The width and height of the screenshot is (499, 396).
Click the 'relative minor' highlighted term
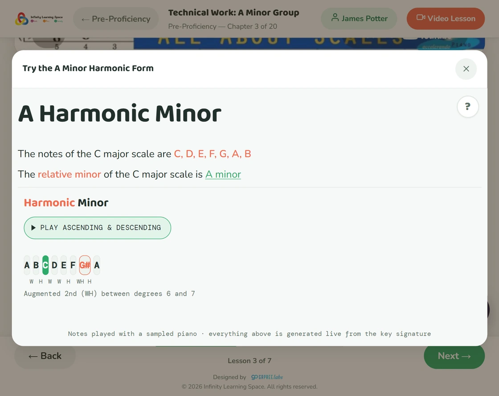point(70,174)
